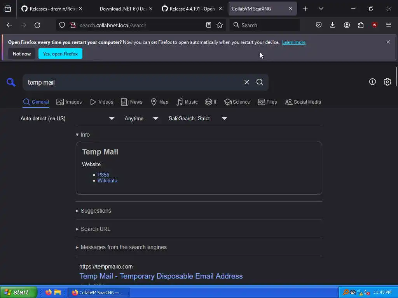Click in the temp mail search field
The height and width of the screenshot is (298, 398).
click(133, 82)
